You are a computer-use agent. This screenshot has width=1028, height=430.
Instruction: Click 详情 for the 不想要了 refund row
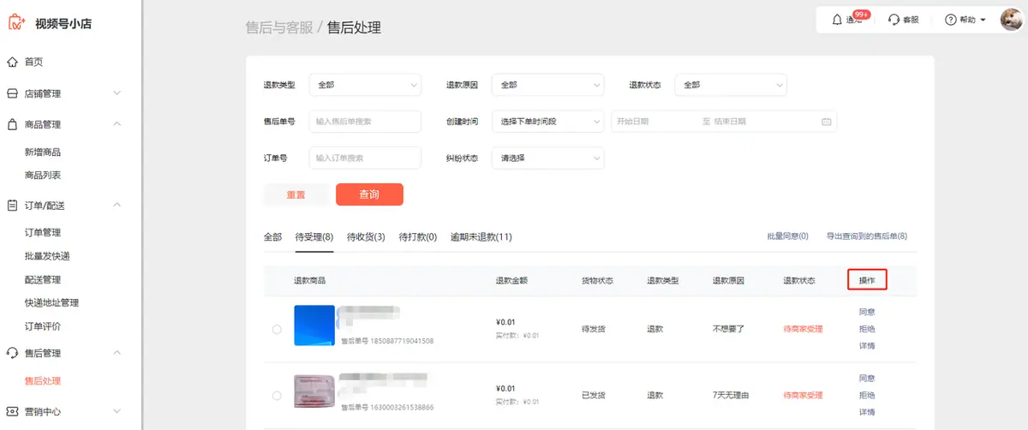[x=867, y=346]
